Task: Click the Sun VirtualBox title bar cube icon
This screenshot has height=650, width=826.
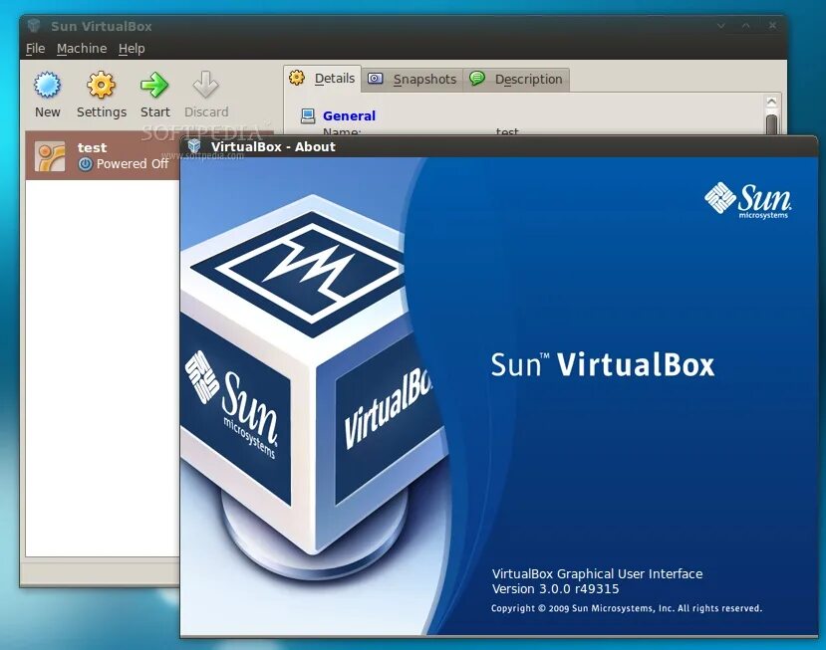Action: pyautogui.click(x=34, y=25)
